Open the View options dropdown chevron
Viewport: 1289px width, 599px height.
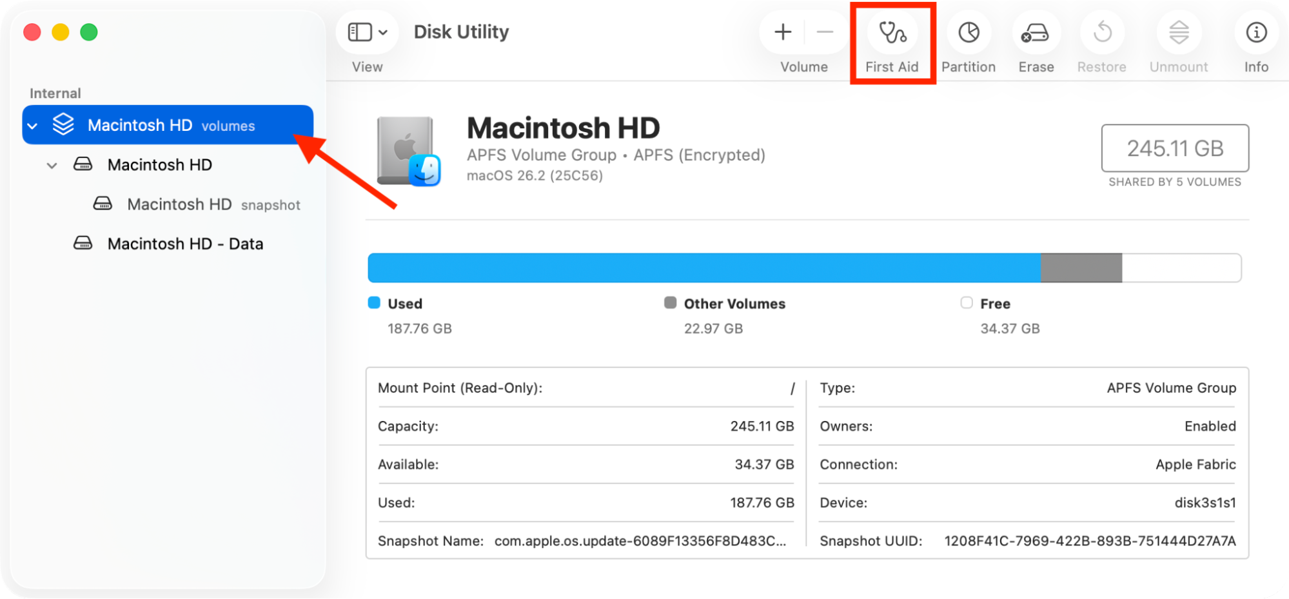(383, 31)
